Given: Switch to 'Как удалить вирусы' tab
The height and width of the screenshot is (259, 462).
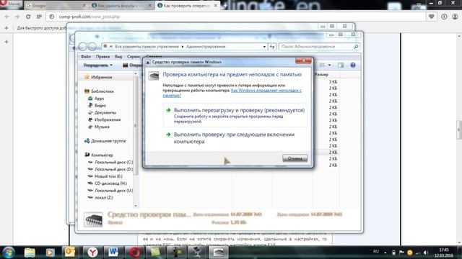Looking at the screenshot, I should pos(122,5).
